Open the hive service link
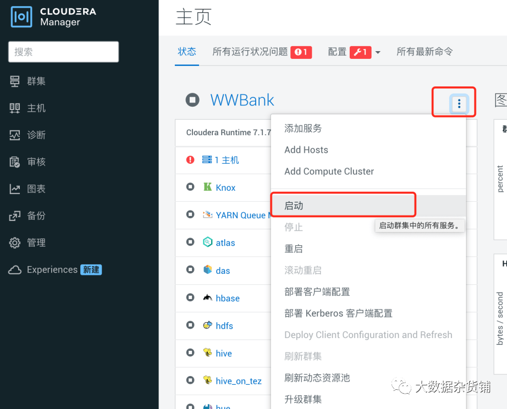The width and height of the screenshot is (507, 409). tap(224, 353)
